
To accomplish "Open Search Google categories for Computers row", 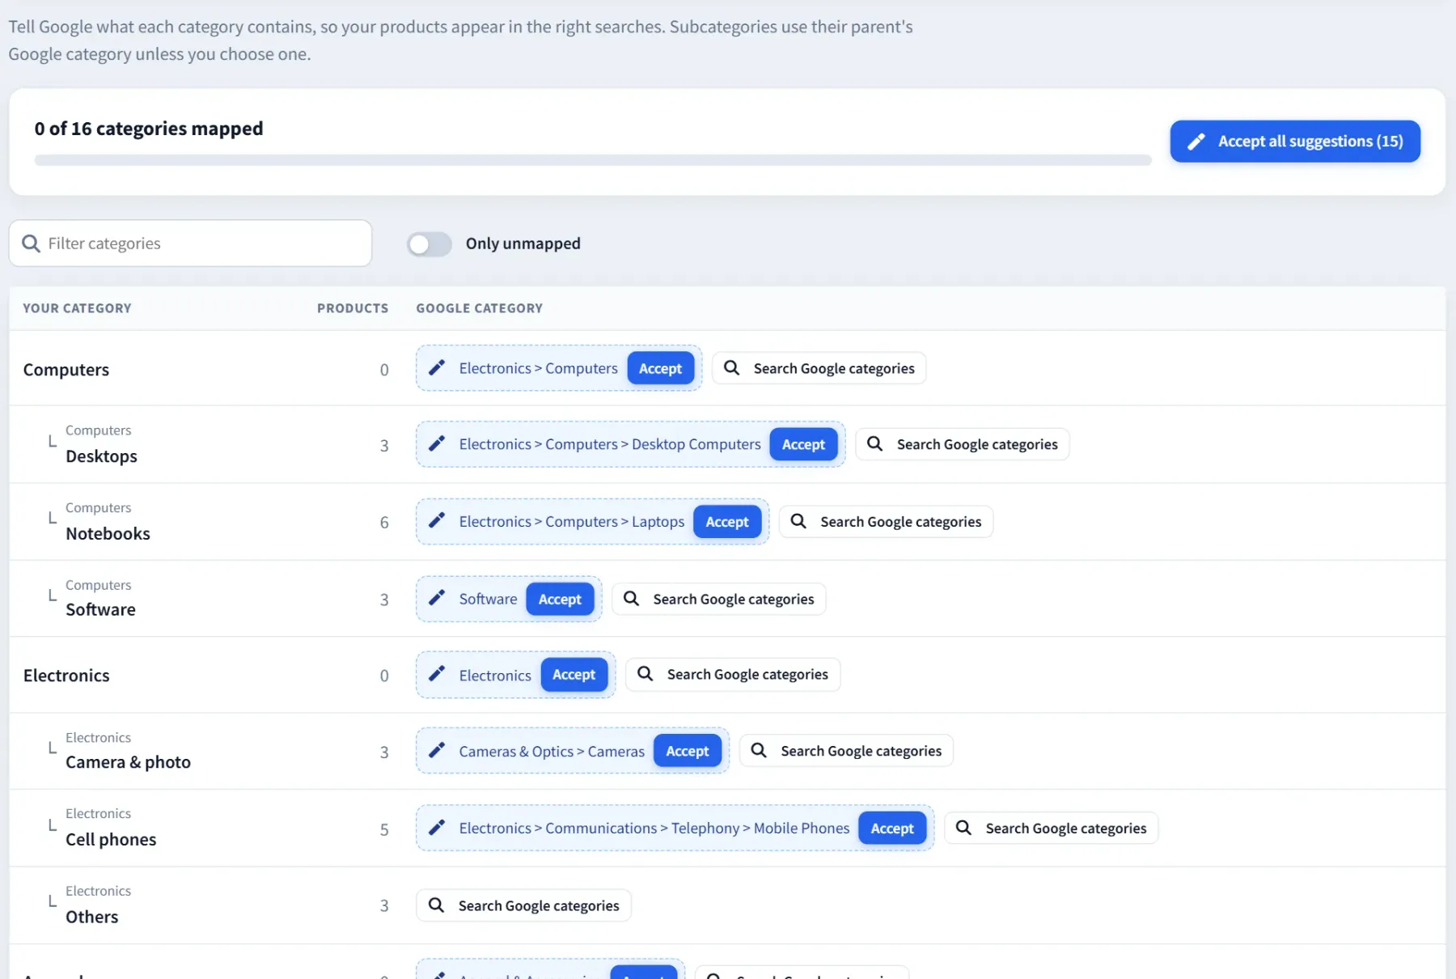I will click(819, 368).
